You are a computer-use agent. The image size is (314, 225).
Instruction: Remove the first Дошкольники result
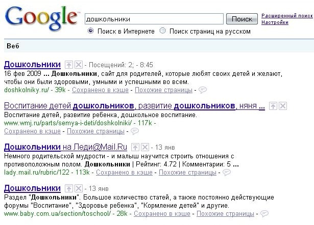tap(78, 65)
